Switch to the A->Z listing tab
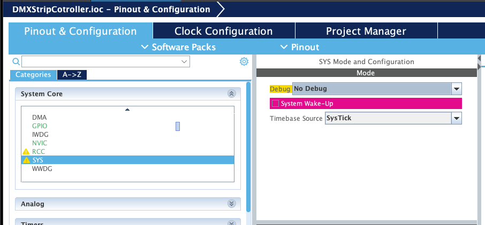 pos(72,75)
